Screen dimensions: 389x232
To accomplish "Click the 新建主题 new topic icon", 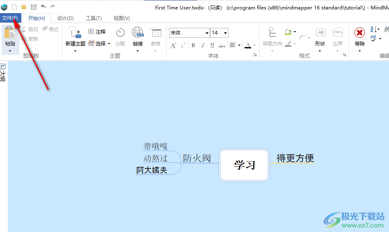I will tap(75, 32).
